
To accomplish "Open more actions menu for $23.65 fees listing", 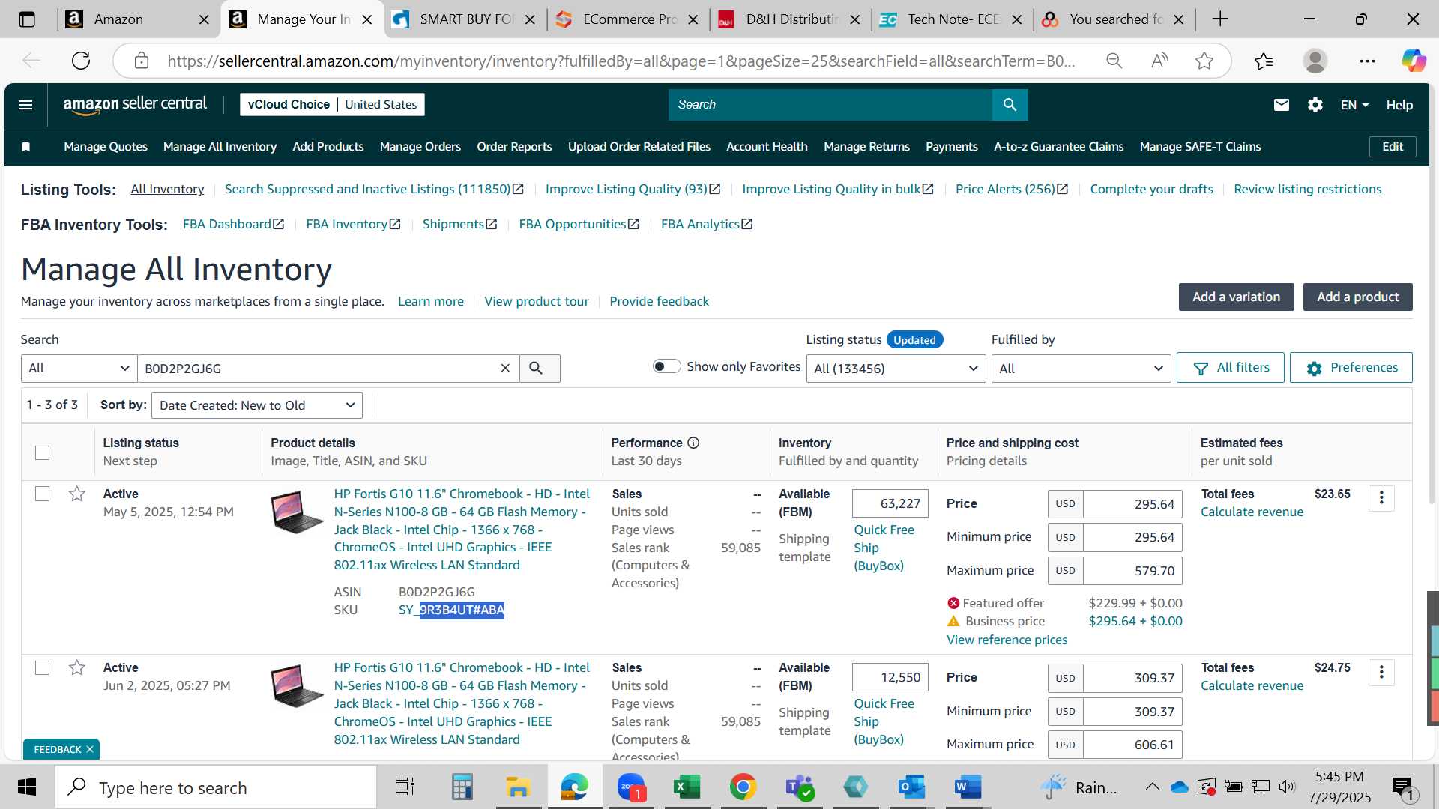I will click(x=1381, y=498).
